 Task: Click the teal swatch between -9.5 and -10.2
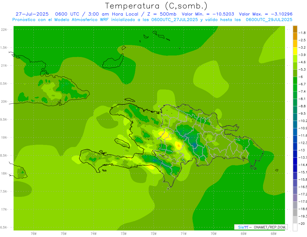pos(295,117)
